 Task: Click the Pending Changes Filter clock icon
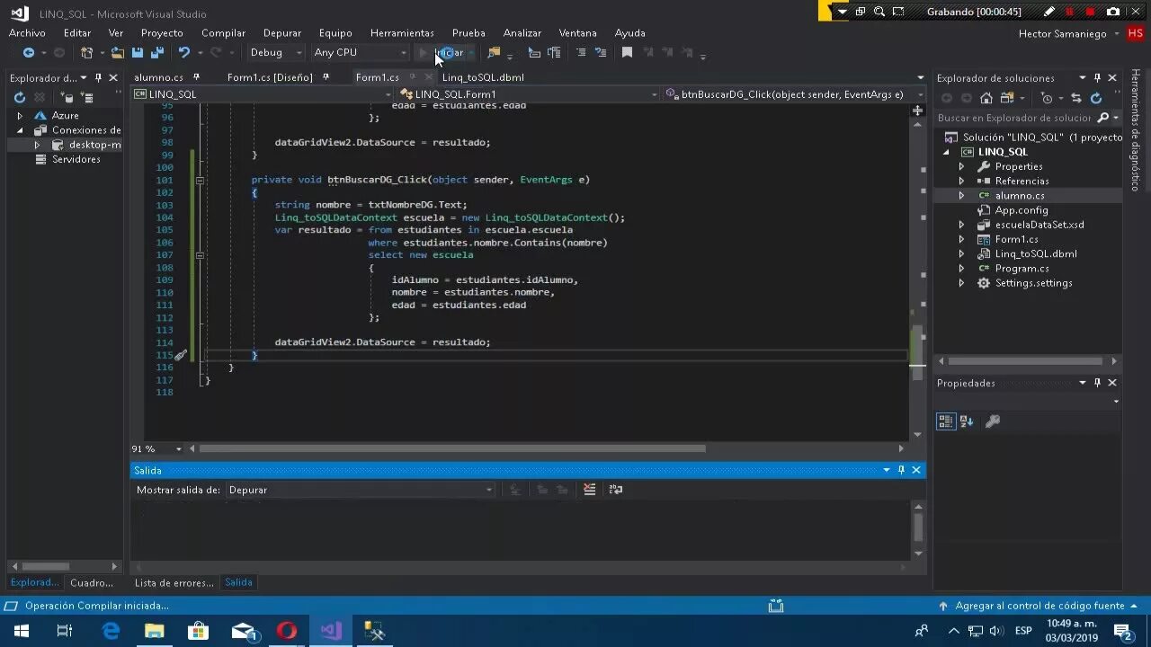(x=1046, y=98)
